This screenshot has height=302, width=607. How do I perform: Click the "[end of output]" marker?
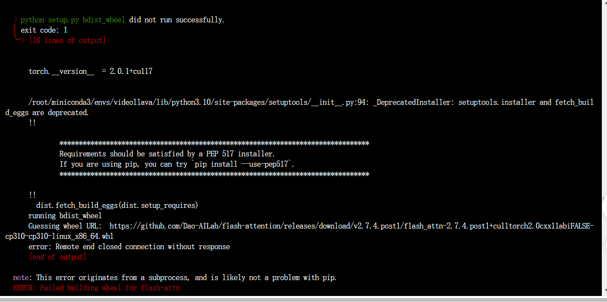coord(57,257)
